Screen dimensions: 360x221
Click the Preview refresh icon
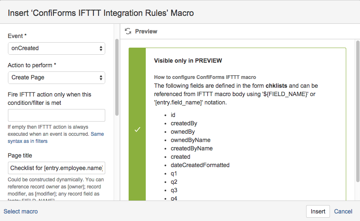point(128,31)
